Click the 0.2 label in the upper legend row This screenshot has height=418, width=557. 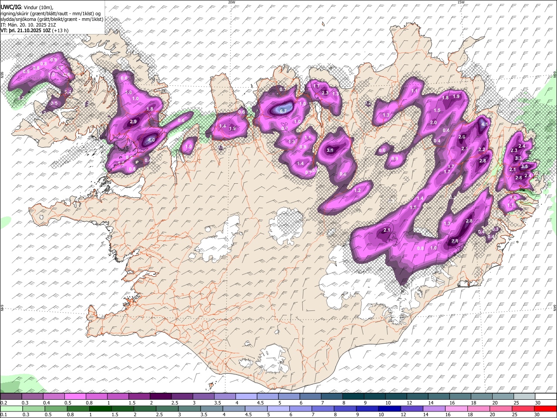point(3,403)
